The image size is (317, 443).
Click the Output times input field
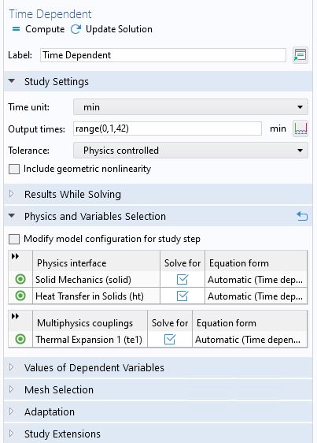click(x=168, y=128)
